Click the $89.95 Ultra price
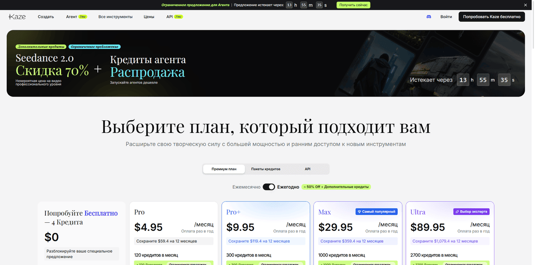 [x=428, y=227]
